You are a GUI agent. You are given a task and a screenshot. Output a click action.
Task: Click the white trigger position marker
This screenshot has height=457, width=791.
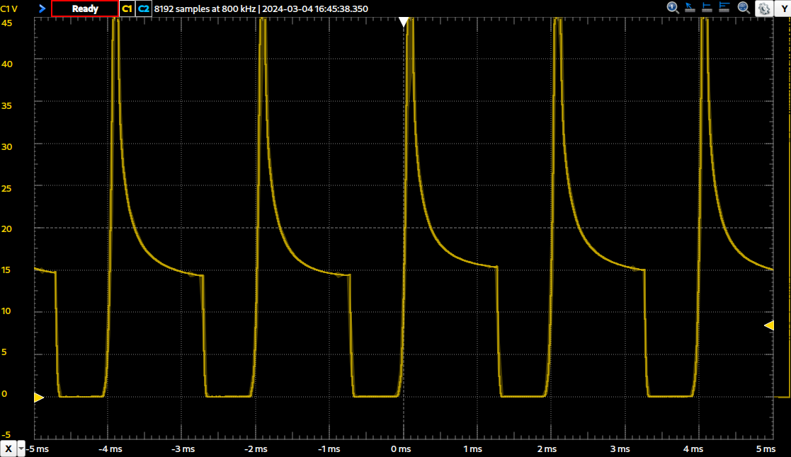(x=404, y=23)
